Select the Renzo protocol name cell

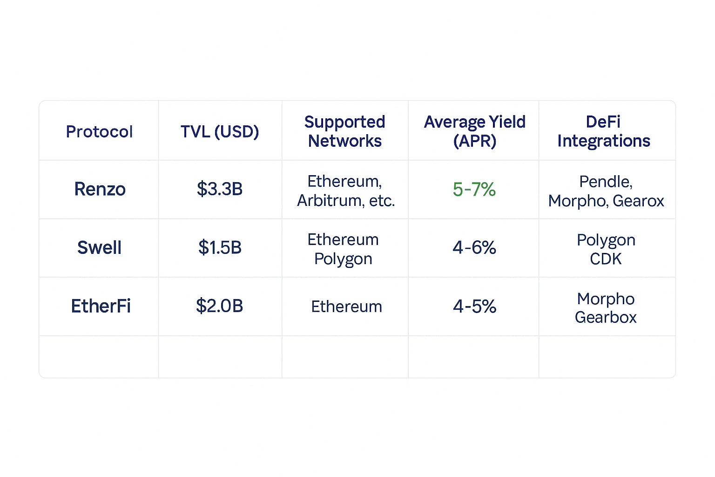click(x=100, y=190)
